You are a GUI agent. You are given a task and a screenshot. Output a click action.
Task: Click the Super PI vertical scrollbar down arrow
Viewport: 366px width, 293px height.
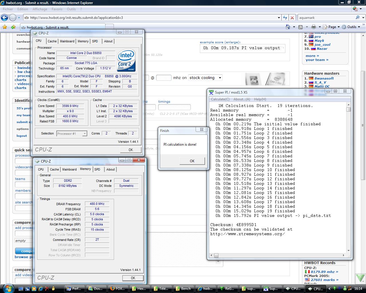(348, 251)
